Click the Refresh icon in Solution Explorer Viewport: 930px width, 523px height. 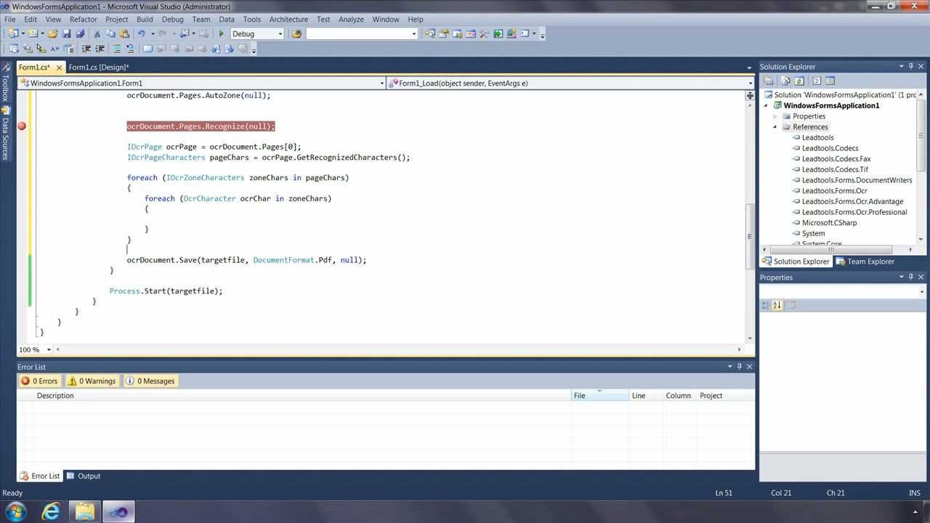799,81
